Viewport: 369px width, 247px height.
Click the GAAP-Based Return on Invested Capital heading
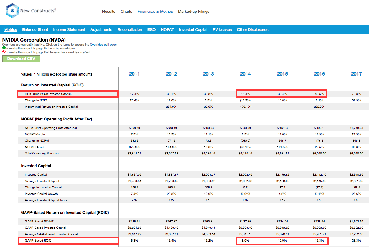click(x=65, y=213)
